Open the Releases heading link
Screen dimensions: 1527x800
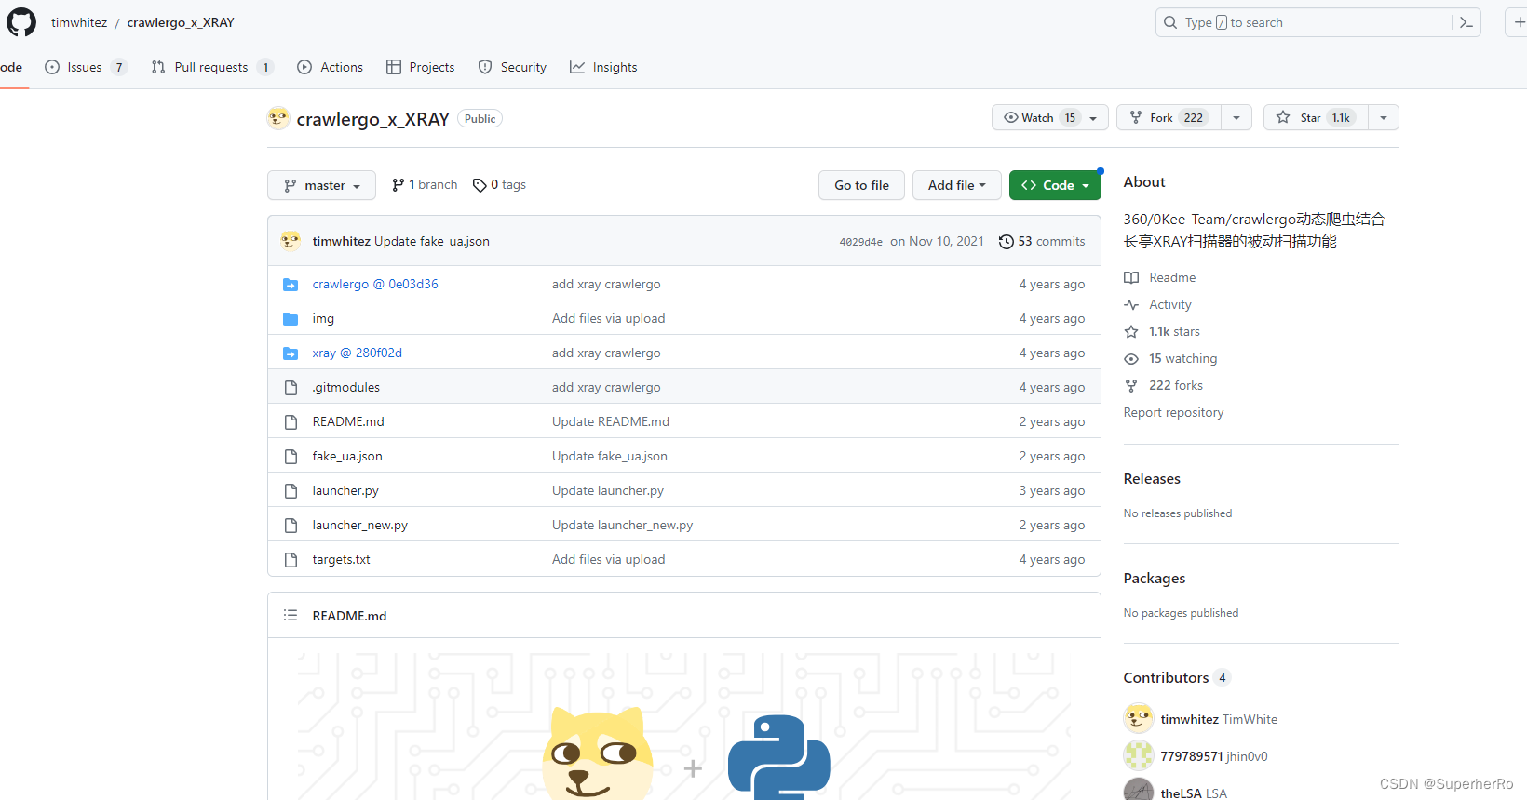1152,478
